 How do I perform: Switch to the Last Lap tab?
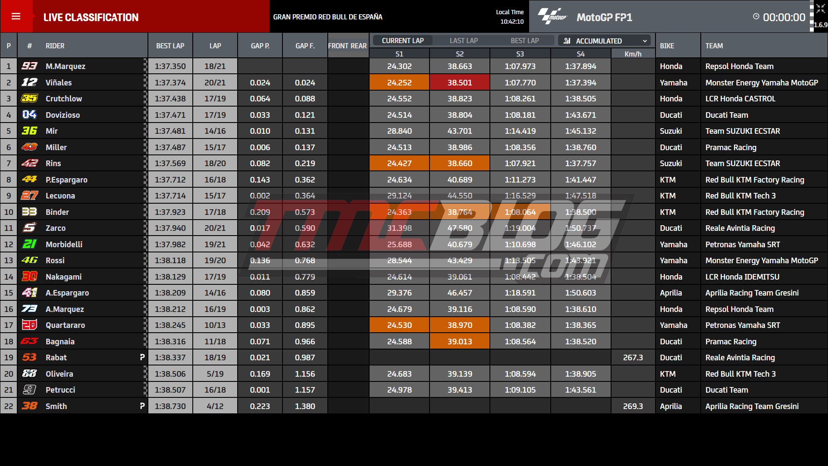[x=464, y=41]
